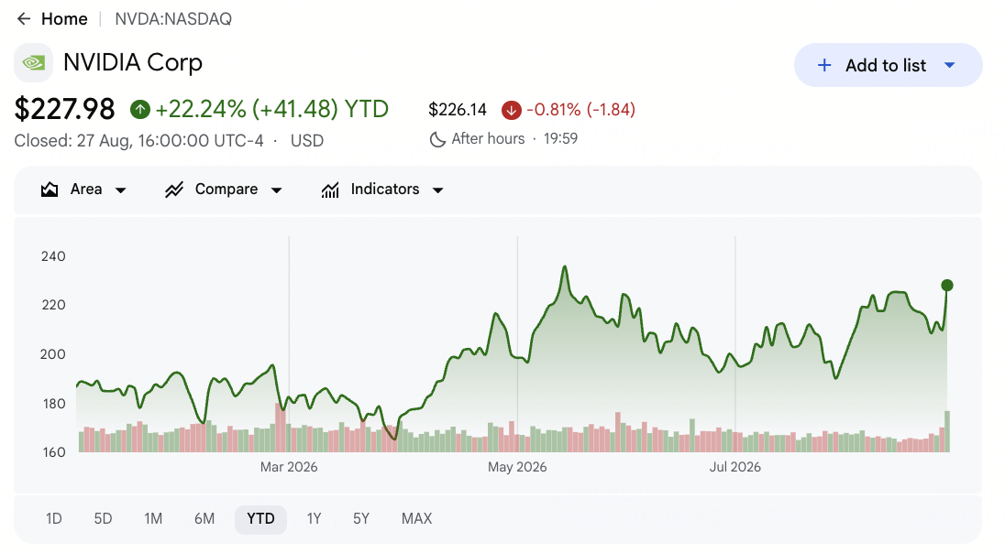Expand the Indicators dropdown arrow
1005x553 pixels.
pos(437,190)
